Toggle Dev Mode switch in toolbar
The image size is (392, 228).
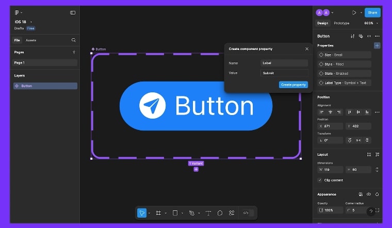[248, 213]
